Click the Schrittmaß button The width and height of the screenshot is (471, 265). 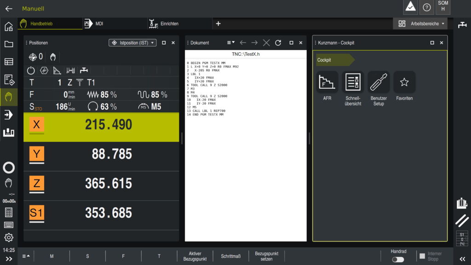231,256
